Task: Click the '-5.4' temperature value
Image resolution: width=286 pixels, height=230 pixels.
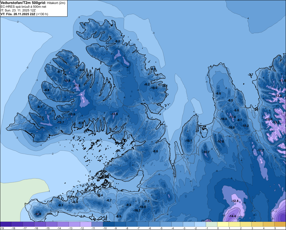Action: point(100,195)
